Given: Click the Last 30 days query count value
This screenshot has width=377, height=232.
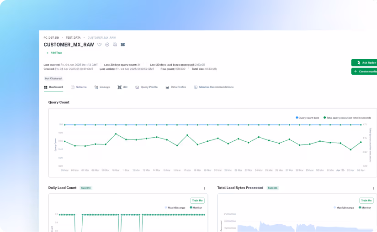Looking at the screenshot, I should click(x=139, y=65).
